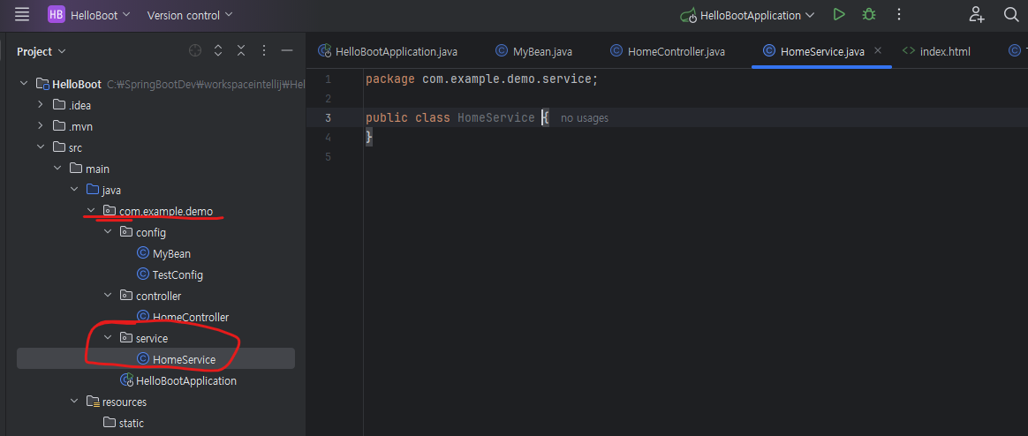The image size is (1028, 436).
Task: Switch to MyBean.java tab
Action: 533,51
